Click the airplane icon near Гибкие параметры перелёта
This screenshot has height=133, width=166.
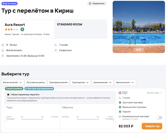pyautogui.click(x=8, y=95)
